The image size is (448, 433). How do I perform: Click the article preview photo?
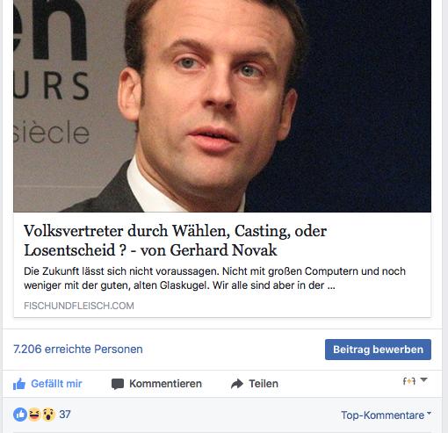pyautogui.click(x=222, y=106)
